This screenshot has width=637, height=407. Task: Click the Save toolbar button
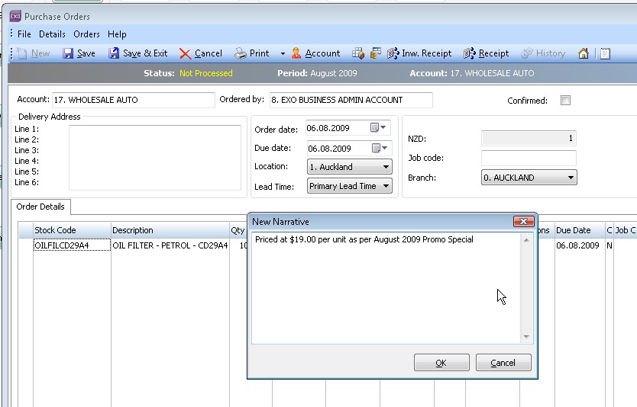79,53
